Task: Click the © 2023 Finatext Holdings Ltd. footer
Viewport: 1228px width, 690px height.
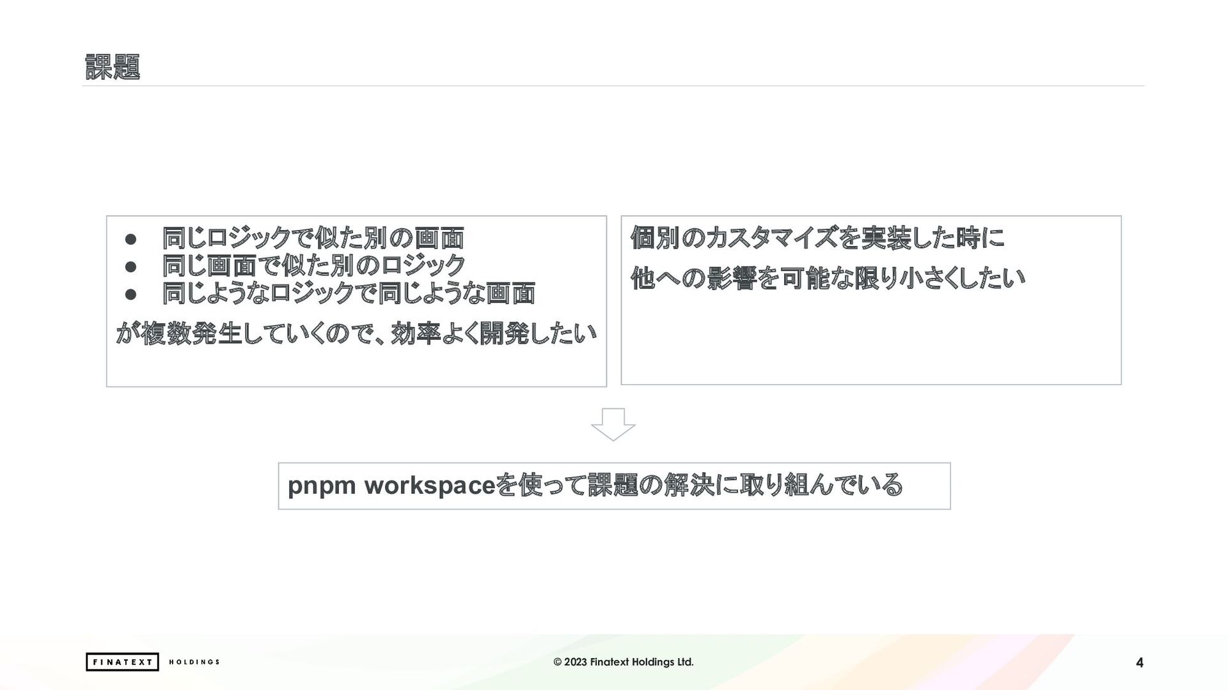Action: [623, 662]
